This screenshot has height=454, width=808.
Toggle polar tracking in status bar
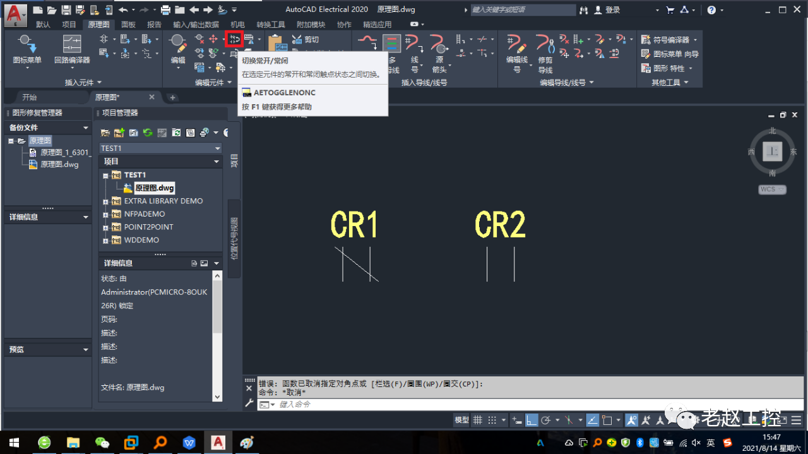(547, 420)
